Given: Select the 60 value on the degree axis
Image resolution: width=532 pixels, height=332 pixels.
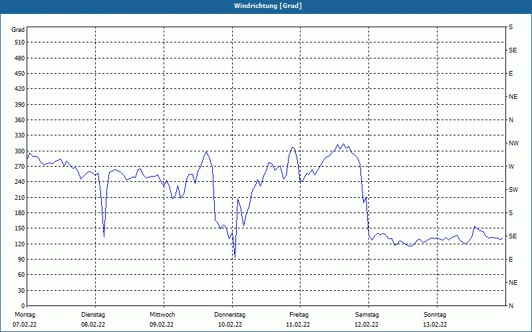Looking at the screenshot, I should click(x=21, y=275).
